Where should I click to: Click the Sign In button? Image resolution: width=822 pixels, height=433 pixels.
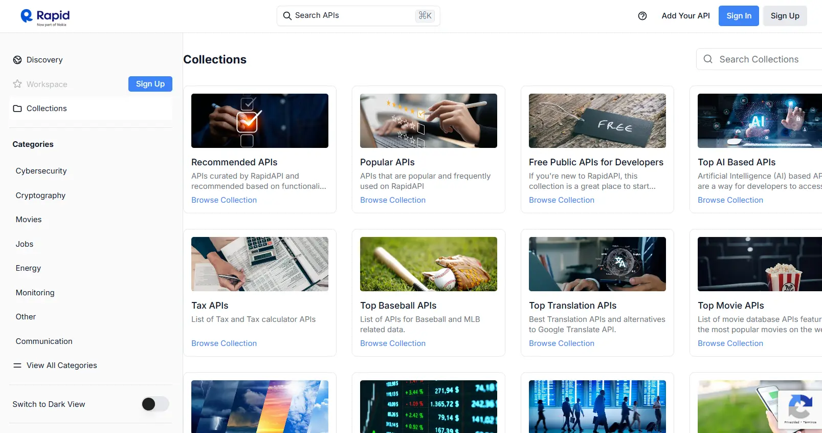tap(739, 16)
